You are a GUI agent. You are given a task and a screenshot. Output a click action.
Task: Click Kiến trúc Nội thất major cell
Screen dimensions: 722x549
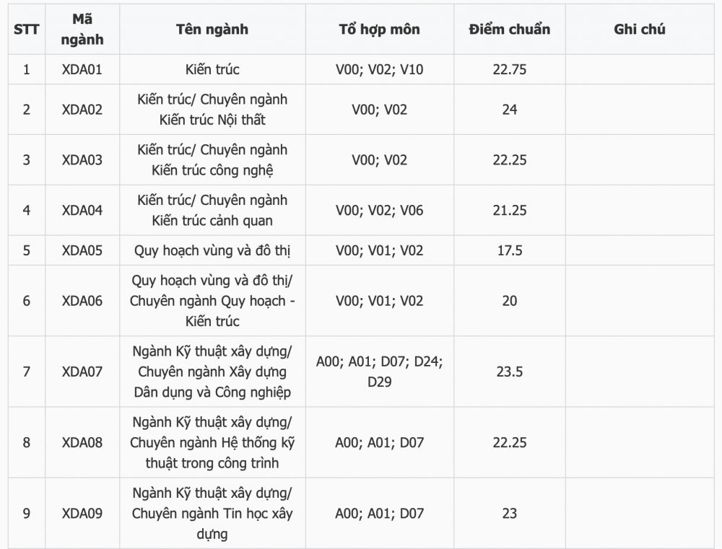tap(212, 110)
